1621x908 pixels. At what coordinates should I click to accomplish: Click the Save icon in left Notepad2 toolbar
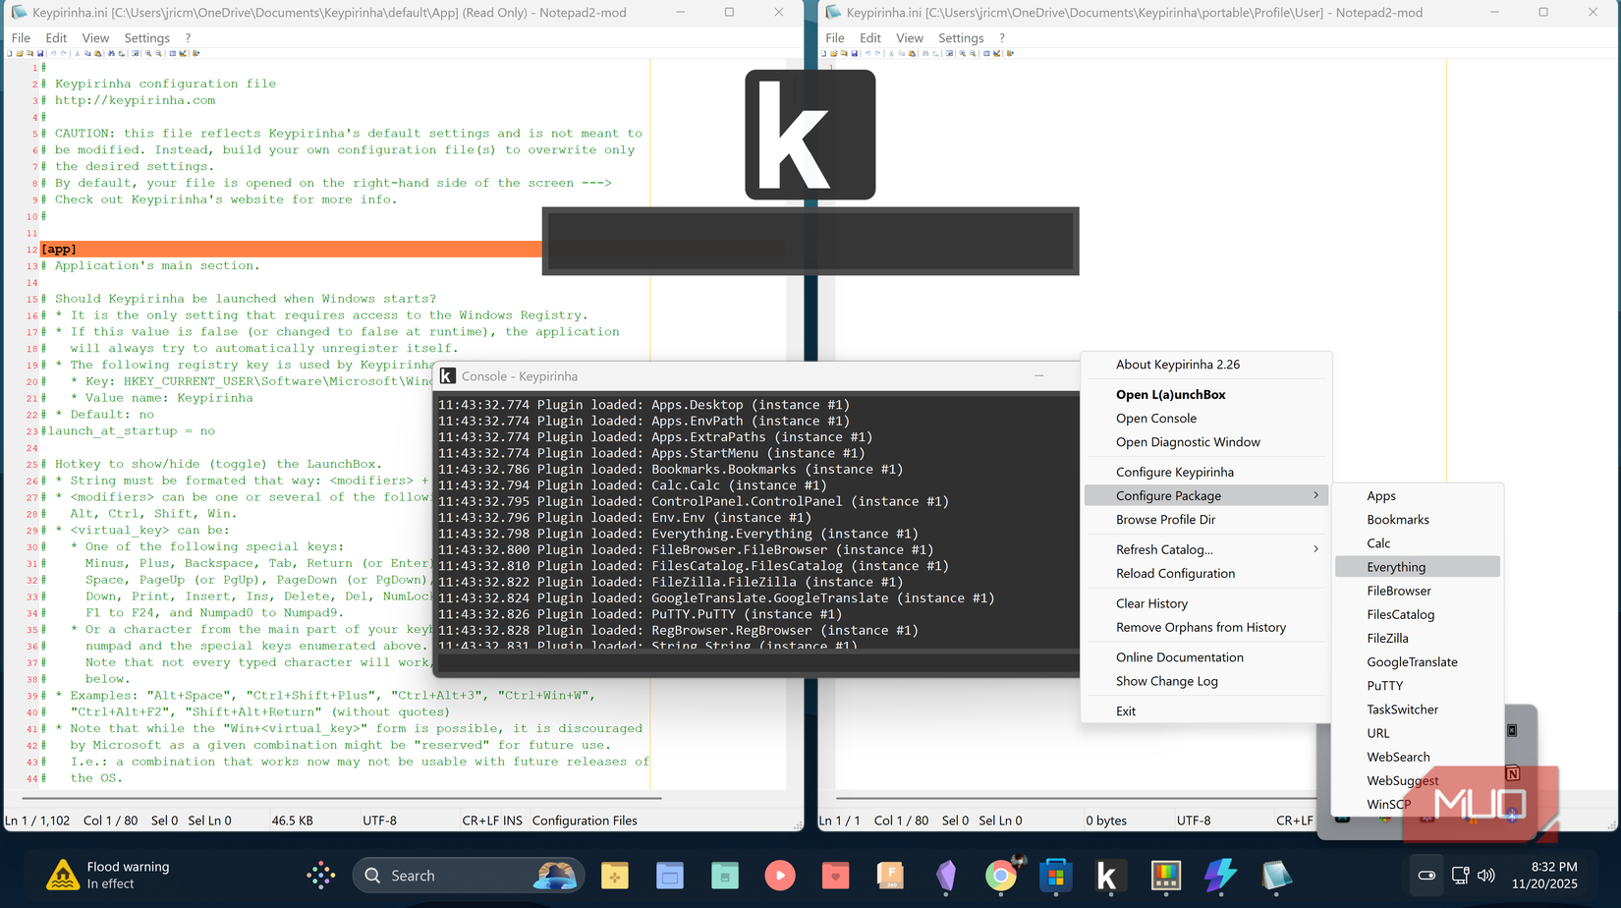point(41,54)
